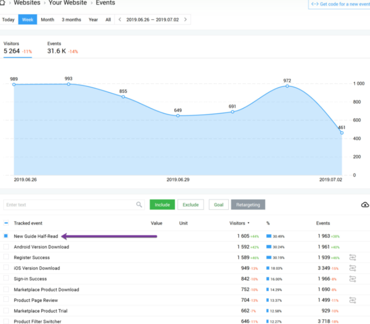Click the 972 data point on chart
The height and width of the screenshot is (324, 370).
click(287, 86)
